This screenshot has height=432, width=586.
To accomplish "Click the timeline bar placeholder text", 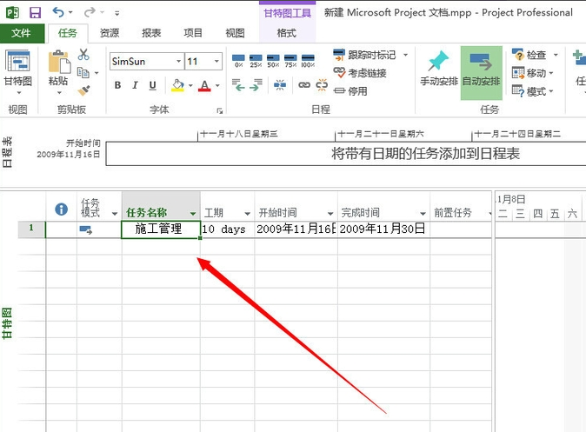I will [425, 154].
